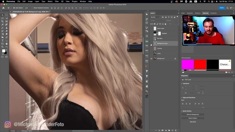
Task: Select the Gradient tool
Action: click(x=3, y=34)
